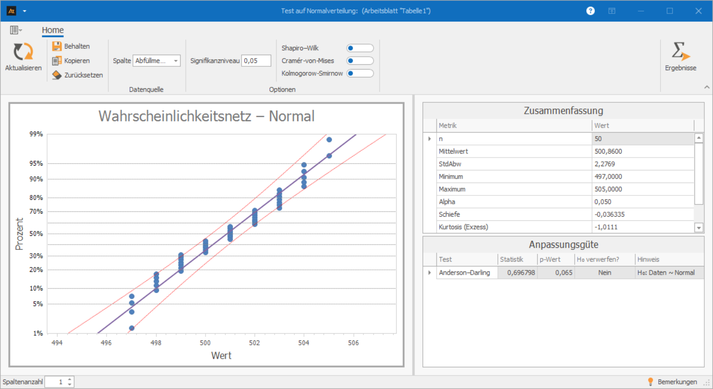Viewport: 713px width, 389px height.
Task: Click the Signifikanzniveau input field
Action: pos(256,61)
